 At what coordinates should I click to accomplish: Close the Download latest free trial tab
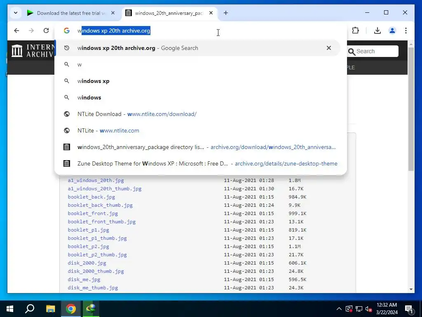[113, 13]
